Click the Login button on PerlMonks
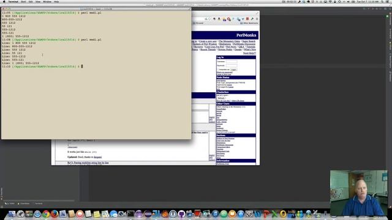392x220 pixels. pyautogui.click(x=233, y=70)
